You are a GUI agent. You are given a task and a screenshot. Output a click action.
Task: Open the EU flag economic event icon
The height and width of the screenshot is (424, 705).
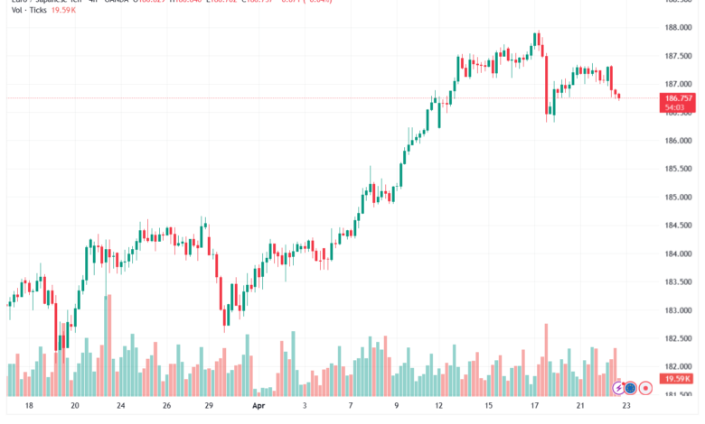[x=630, y=388]
